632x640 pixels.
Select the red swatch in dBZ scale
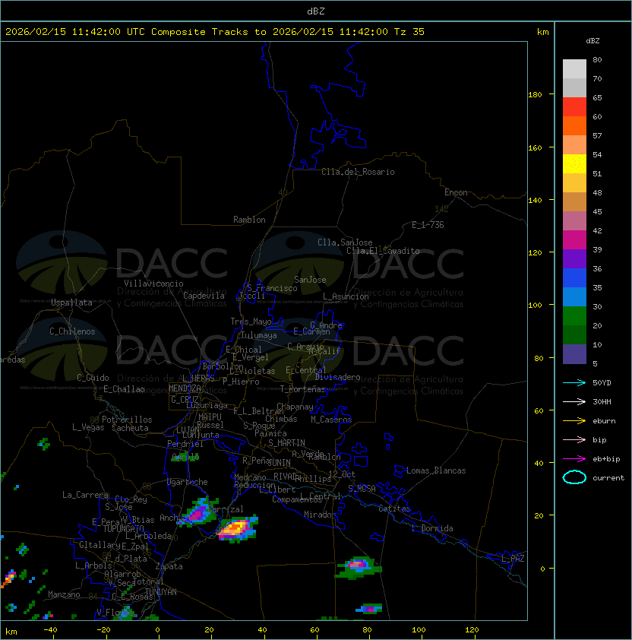coord(574,107)
